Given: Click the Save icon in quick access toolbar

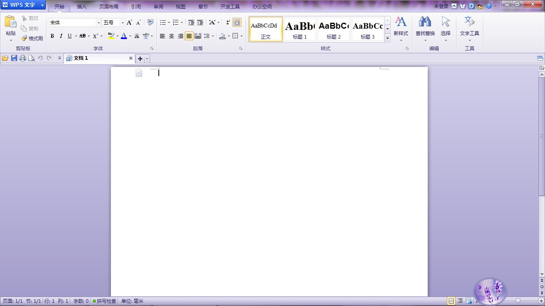Looking at the screenshot, I should [14, 58].
